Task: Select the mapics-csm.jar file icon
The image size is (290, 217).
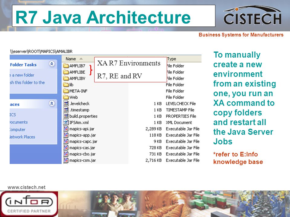Action: [66, 160]
